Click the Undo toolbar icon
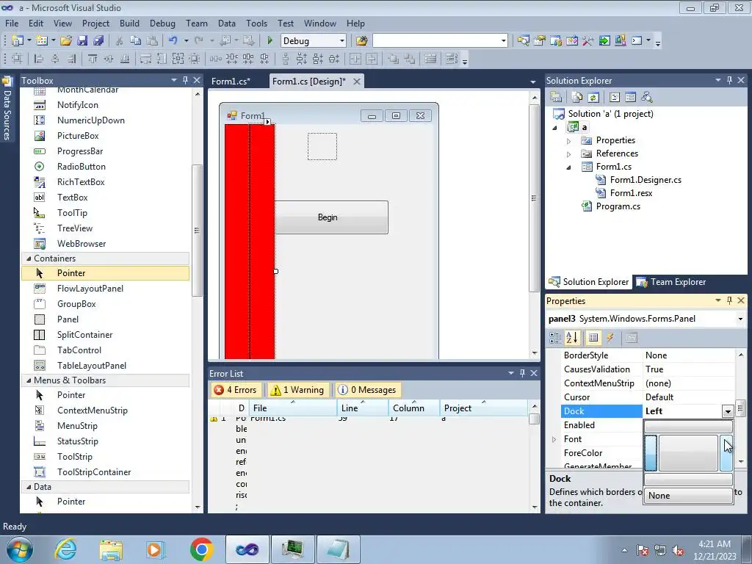 pyautogui.click(x=173, y=41)
